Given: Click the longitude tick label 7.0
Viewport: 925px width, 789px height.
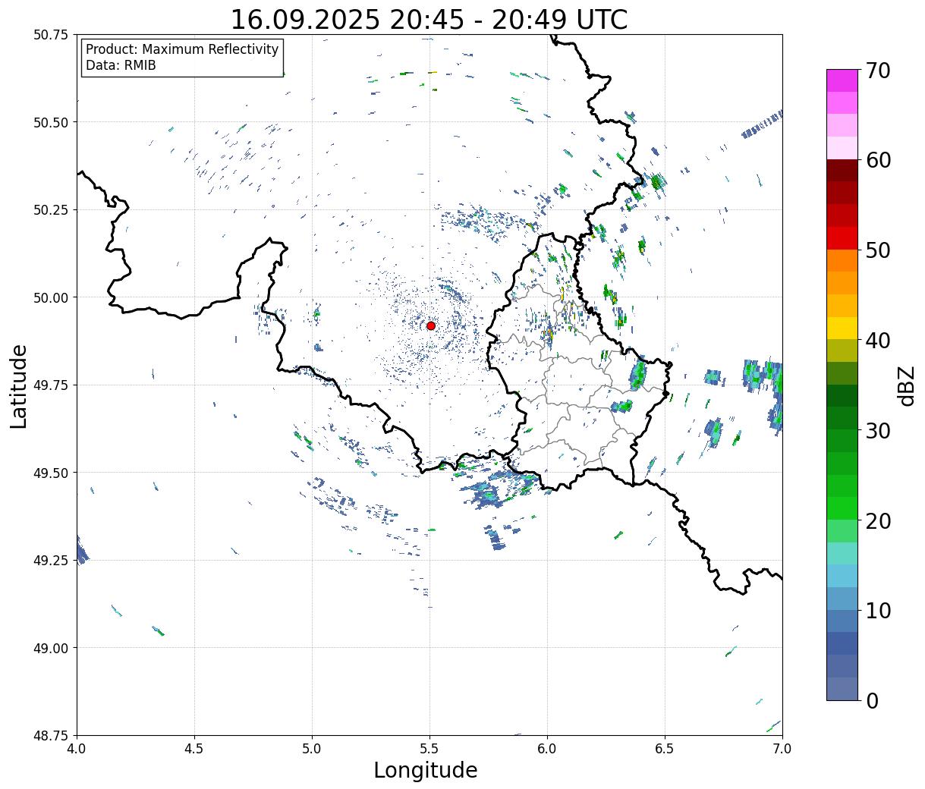Looking at the screenshot, I should (x=782, y=749).
